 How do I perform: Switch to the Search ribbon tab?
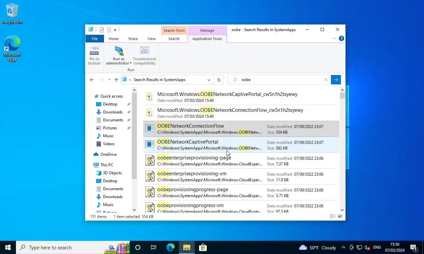pos(174,39)
